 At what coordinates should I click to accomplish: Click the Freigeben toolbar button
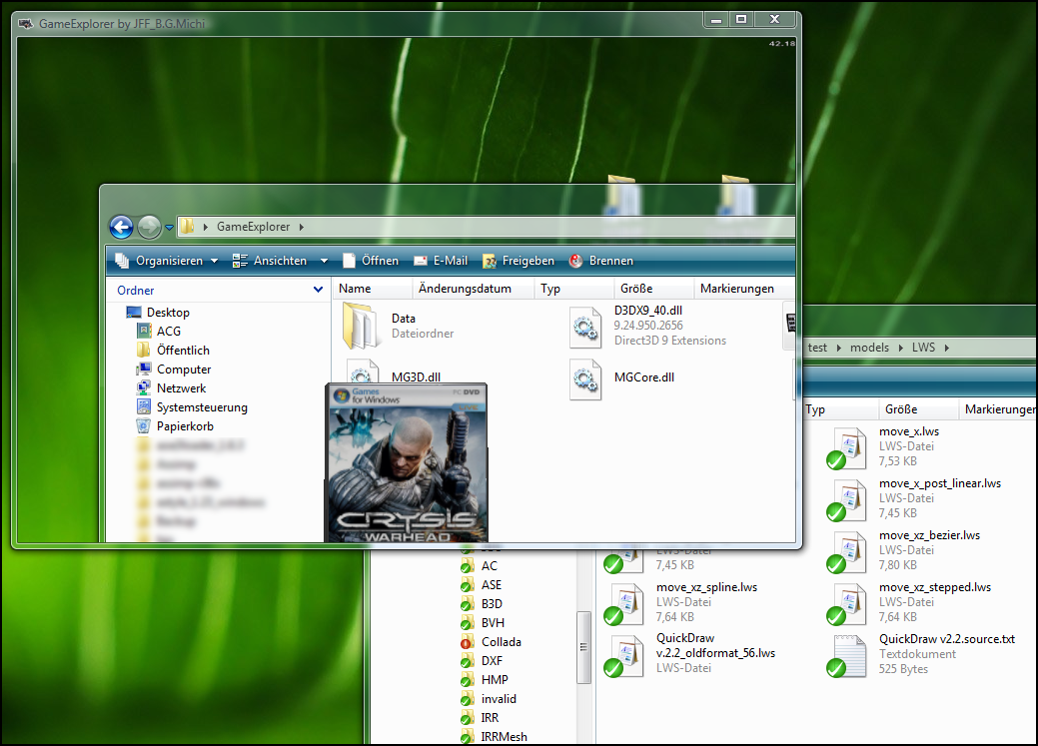coord(518,261)
